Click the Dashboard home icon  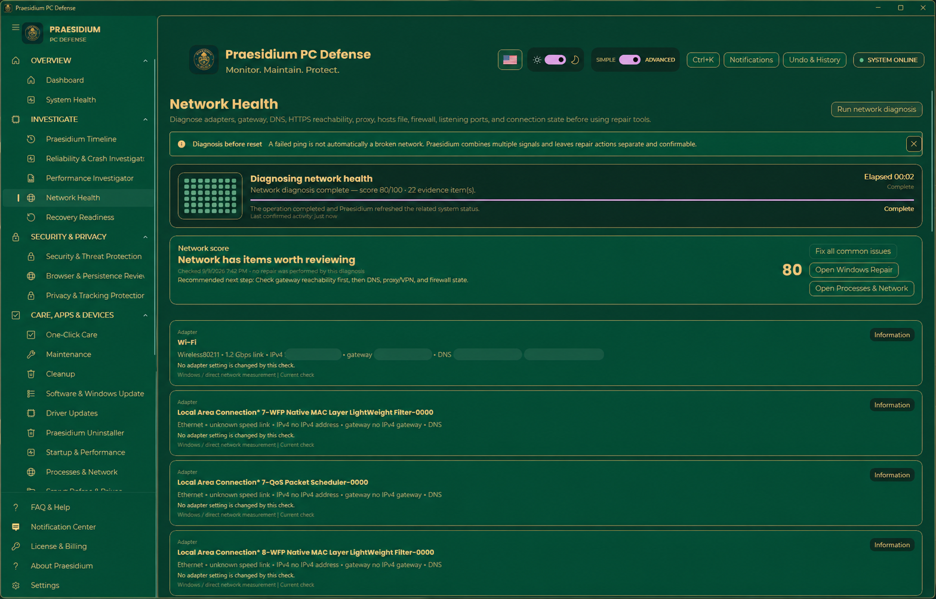(x=31, y=80)
